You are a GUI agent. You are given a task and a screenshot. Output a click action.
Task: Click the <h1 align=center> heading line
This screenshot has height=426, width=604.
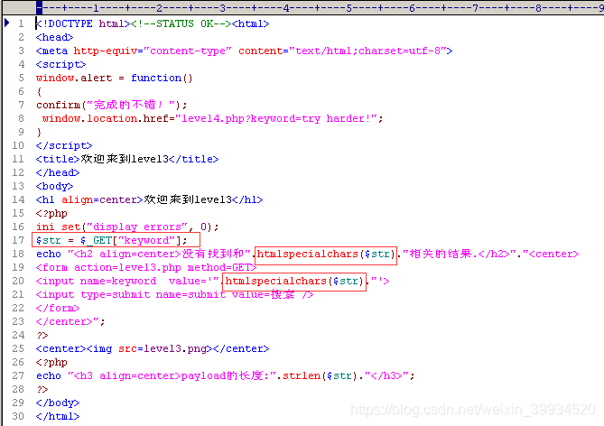(x=149, y=199)
